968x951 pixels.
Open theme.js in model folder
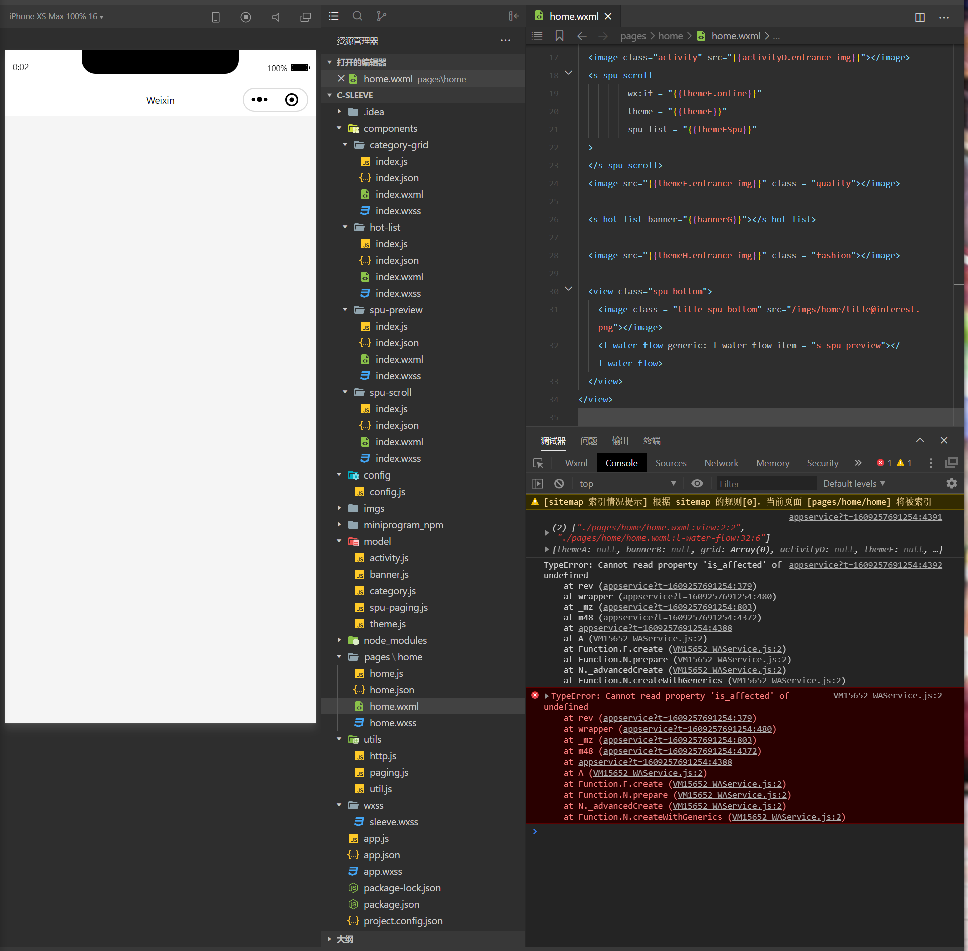(387, 624)
